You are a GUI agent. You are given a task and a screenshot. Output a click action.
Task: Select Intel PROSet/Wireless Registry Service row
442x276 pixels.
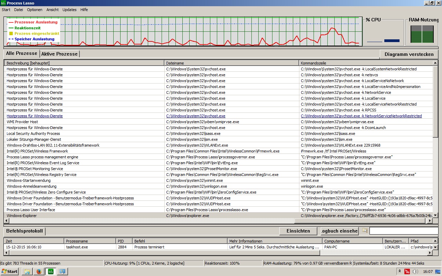(218, 175)
